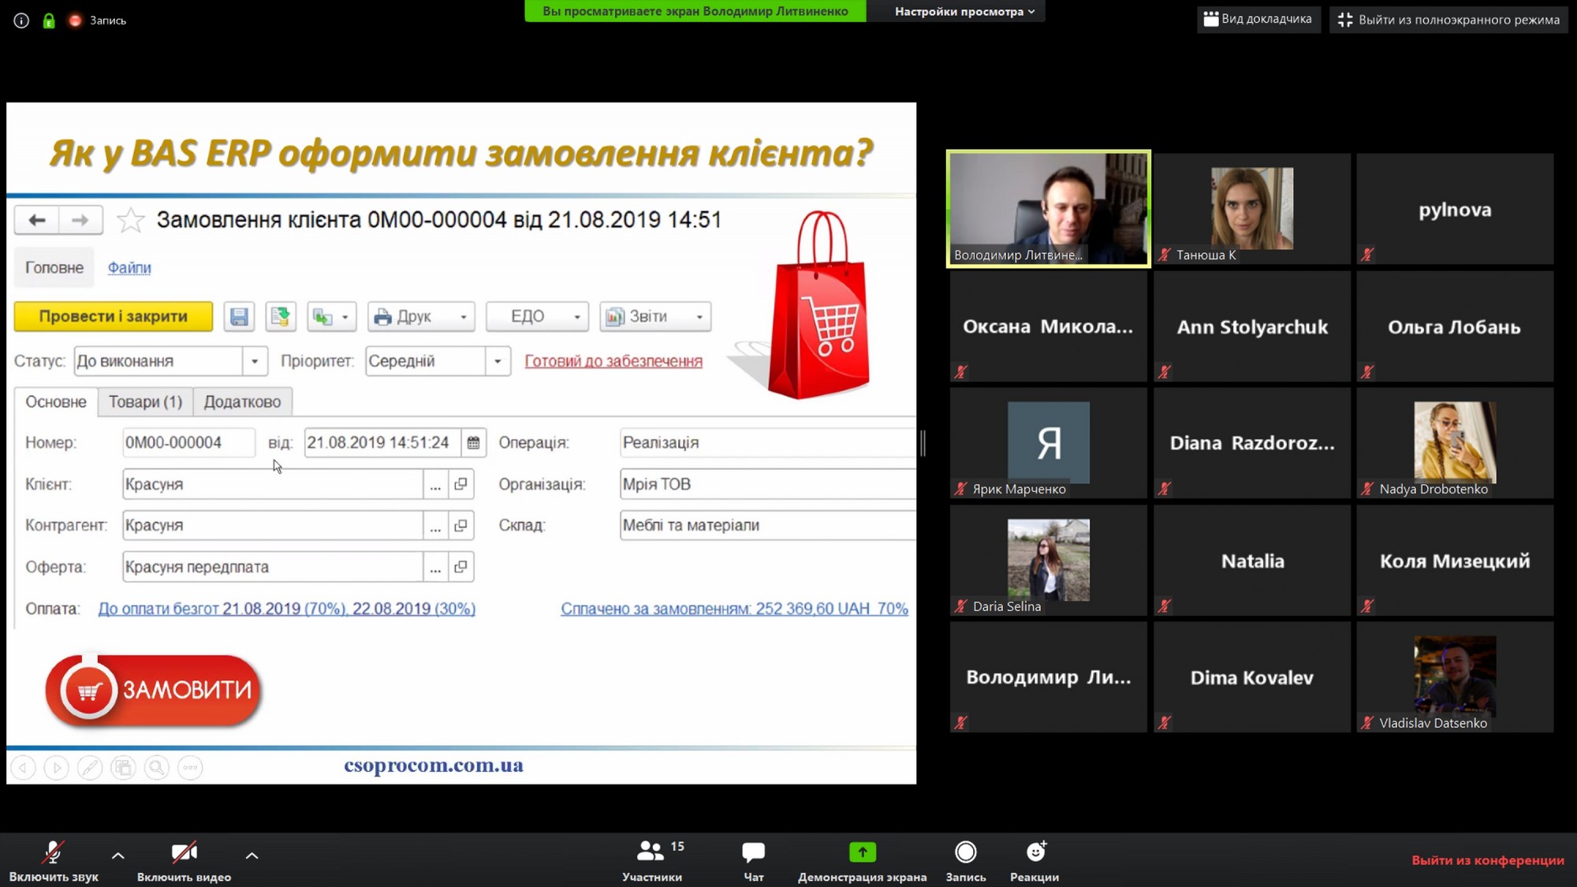Image resolution: width=1577 pixels, height=887 pixels.
Task: Open the create-based-on dropdown icon
Action: pyautogui.click(x=331, y=316)
